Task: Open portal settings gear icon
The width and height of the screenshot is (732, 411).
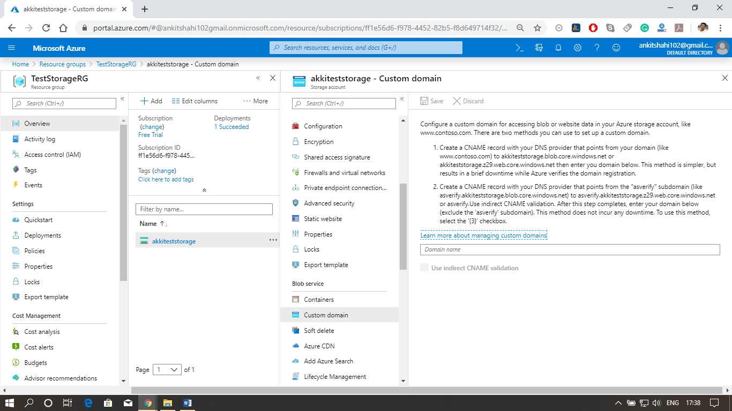Action: [x=578, y=48]
